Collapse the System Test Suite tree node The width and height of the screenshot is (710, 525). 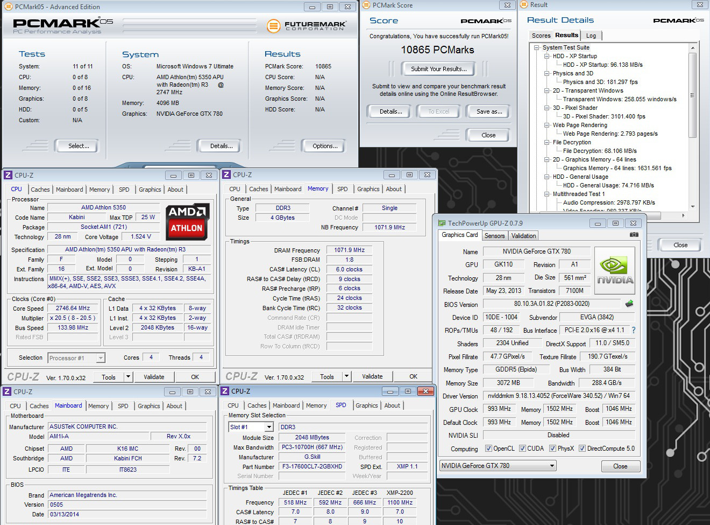(536, 47)
